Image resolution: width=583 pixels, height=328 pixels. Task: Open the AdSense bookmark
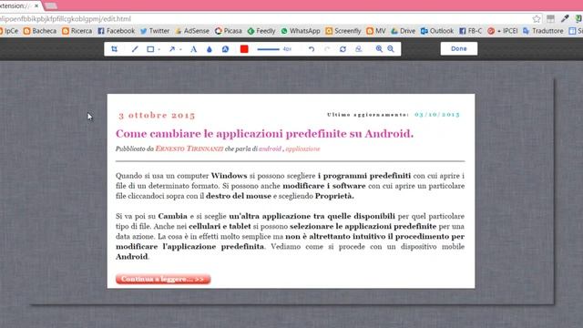click(x=192, y=31)
